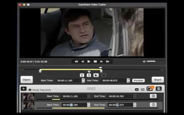Click the right trim handle on the timeline
This screenshot has height=115, width=184.
pos(101,71)
